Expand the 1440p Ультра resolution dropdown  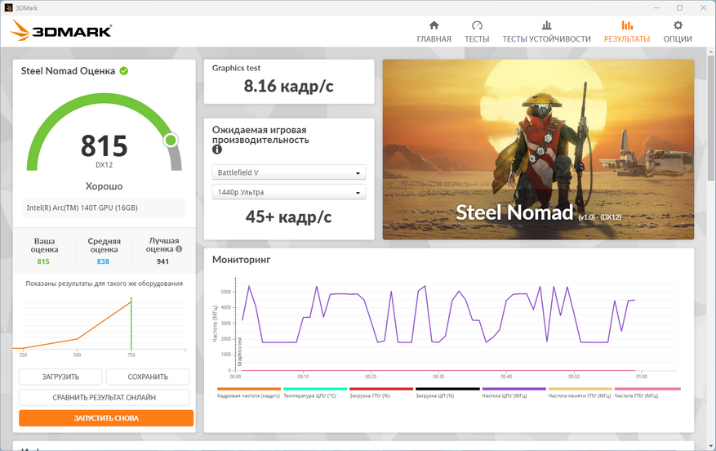(289, 192)
